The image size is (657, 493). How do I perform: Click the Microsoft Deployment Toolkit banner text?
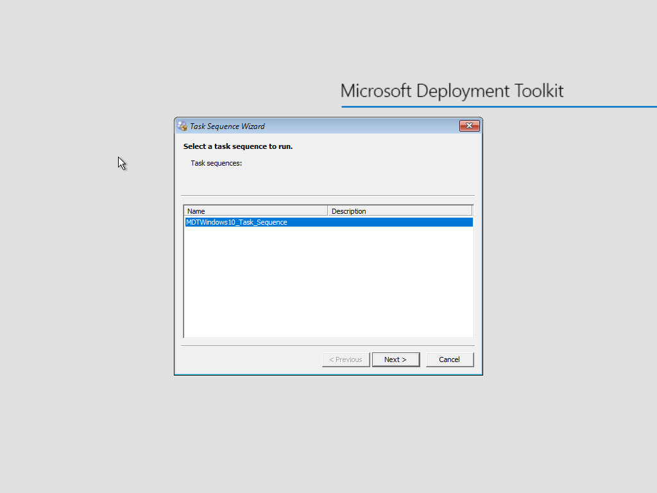[452, 91]
